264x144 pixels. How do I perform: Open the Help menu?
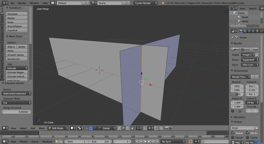pos(45,3)
